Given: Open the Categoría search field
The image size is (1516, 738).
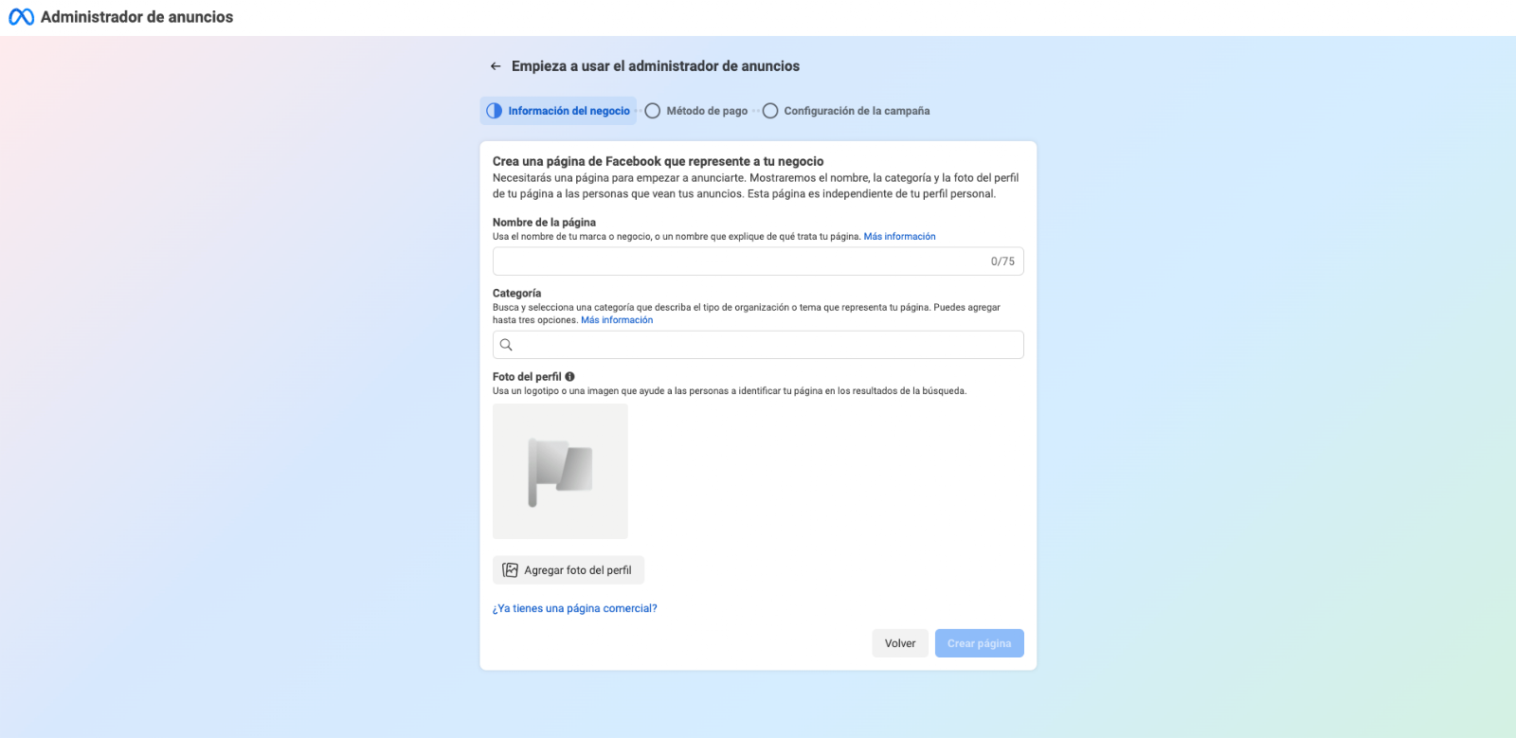Looking at the screenshot, I should pos(758,345).
